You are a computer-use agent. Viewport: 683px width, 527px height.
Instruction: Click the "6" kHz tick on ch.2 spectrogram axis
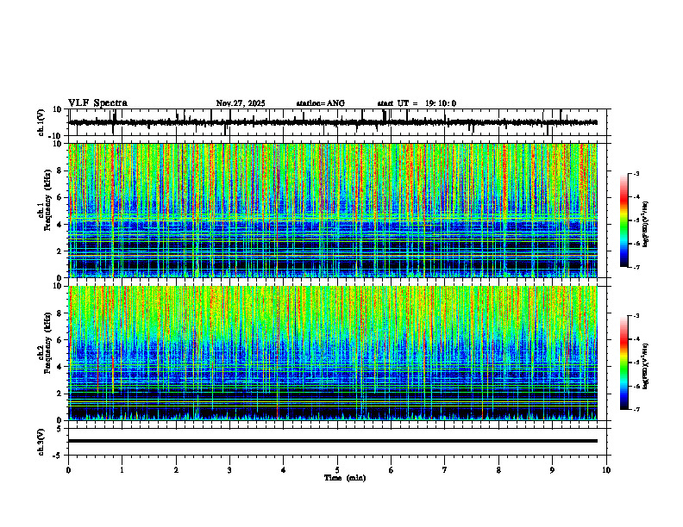tap(61, 339)
